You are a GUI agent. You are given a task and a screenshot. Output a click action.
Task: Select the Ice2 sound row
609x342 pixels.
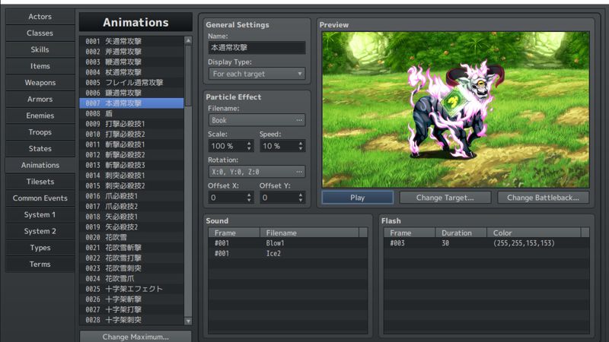pos(288,254)
